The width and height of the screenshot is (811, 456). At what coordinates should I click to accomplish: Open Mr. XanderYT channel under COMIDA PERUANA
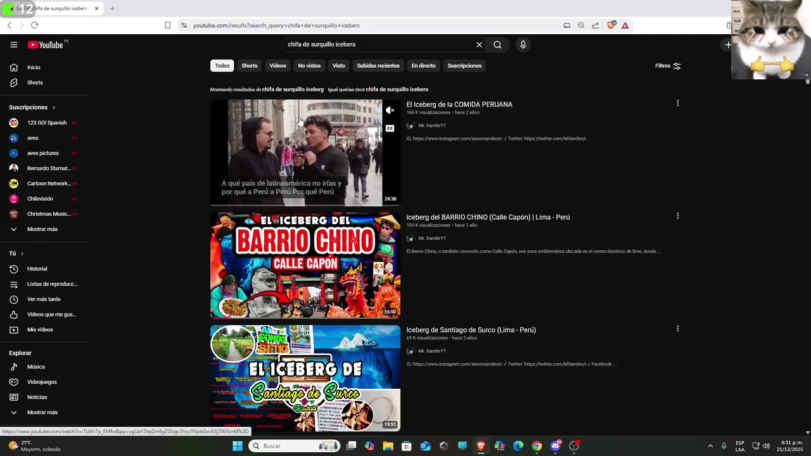click(432, 125)
